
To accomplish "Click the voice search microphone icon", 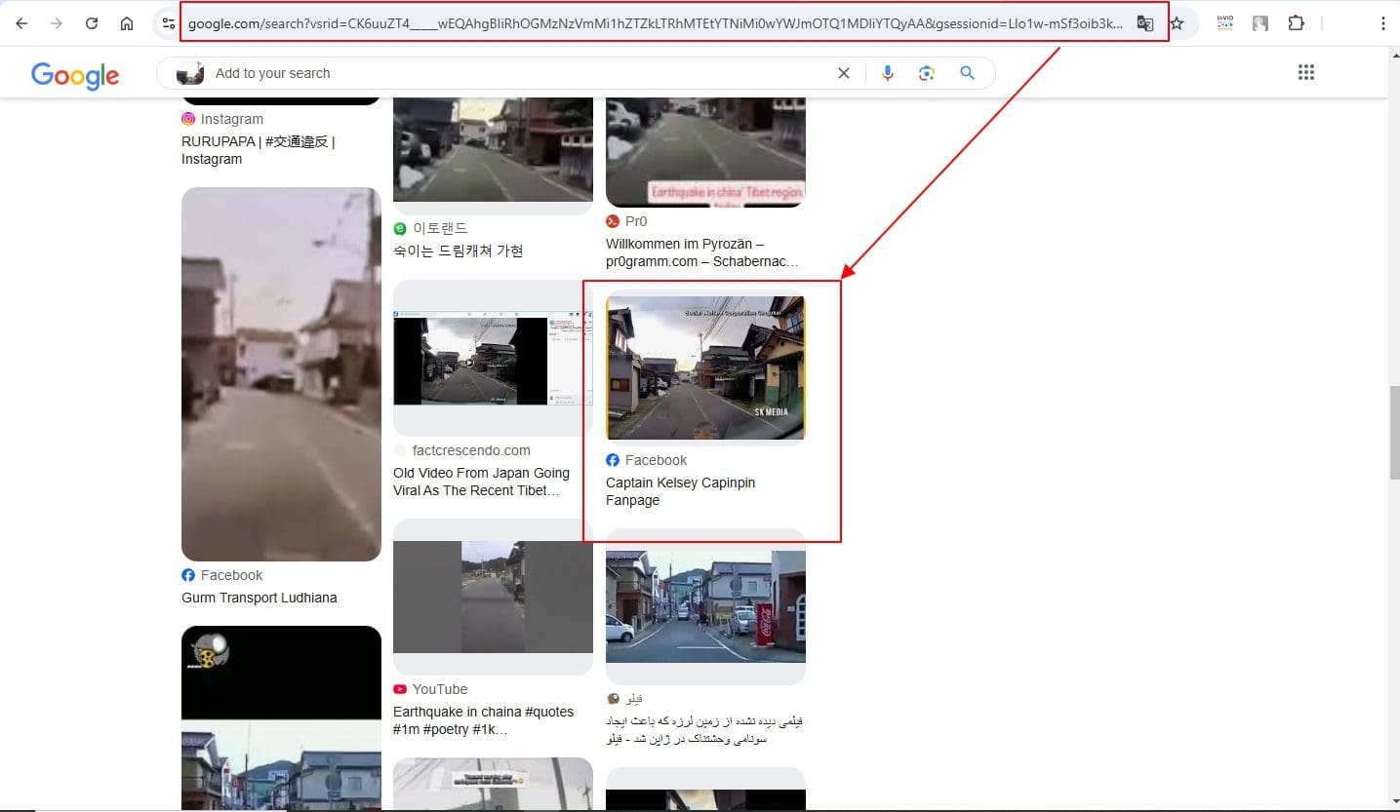I will [x=887, y=73].
